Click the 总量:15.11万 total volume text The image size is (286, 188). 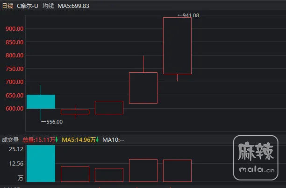pyautogui.click(x=38, y=139)
